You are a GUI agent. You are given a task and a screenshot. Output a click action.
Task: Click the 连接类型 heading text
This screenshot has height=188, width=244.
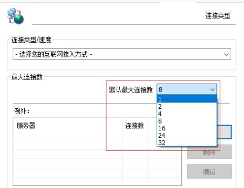pyautogui.click(x=218, y=16)
